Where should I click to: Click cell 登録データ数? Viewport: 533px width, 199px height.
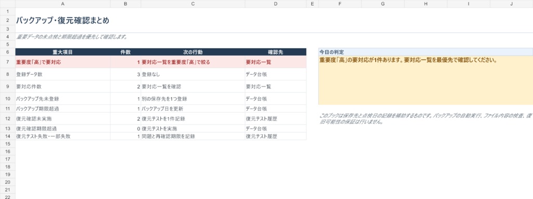coord(63,74)
